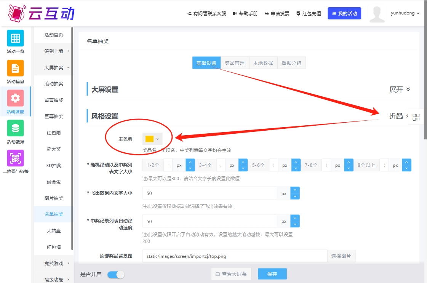This screenshot has height=283, width=427.
Task: Click the 活动信息 document icon
Action: coord(15,68)
